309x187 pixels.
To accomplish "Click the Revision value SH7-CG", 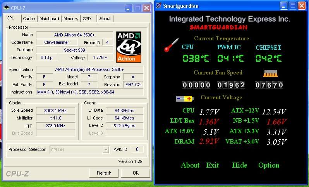I will (x=133, y=85).
